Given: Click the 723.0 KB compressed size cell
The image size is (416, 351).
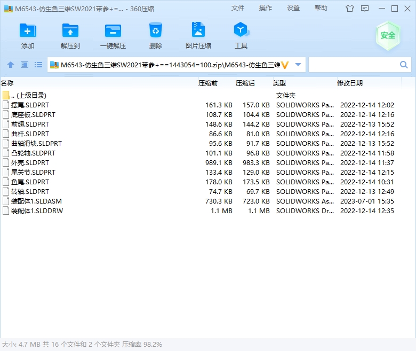Looking at the screenshot, I should pos(256,201).
